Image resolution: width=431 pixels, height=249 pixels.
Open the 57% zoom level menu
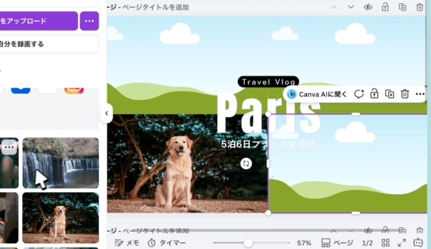[304, 243]
